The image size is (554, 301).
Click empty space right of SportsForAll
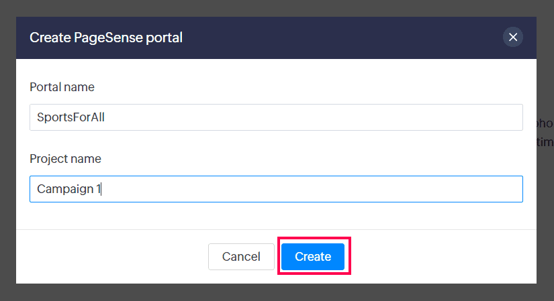pos(336,117)
